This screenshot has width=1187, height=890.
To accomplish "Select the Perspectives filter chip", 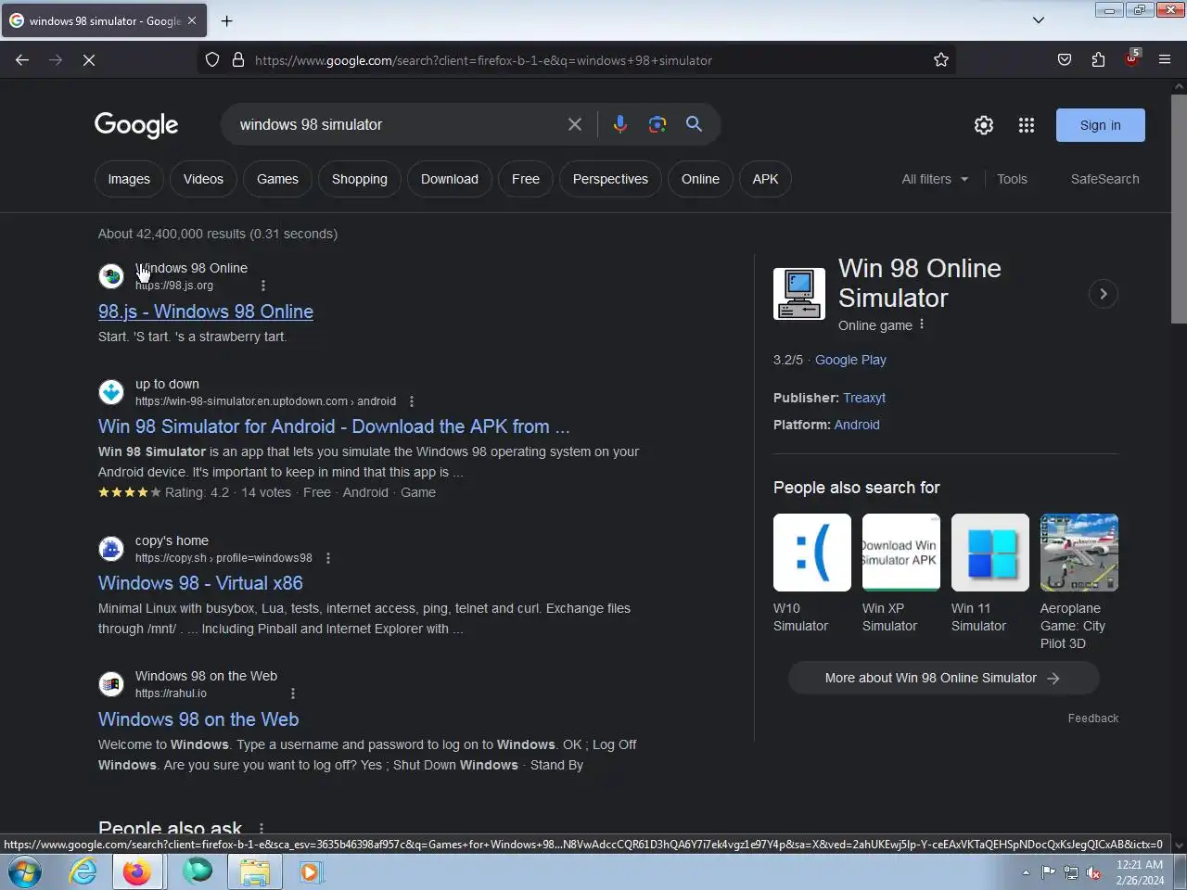I will click(x=610, y=179).
